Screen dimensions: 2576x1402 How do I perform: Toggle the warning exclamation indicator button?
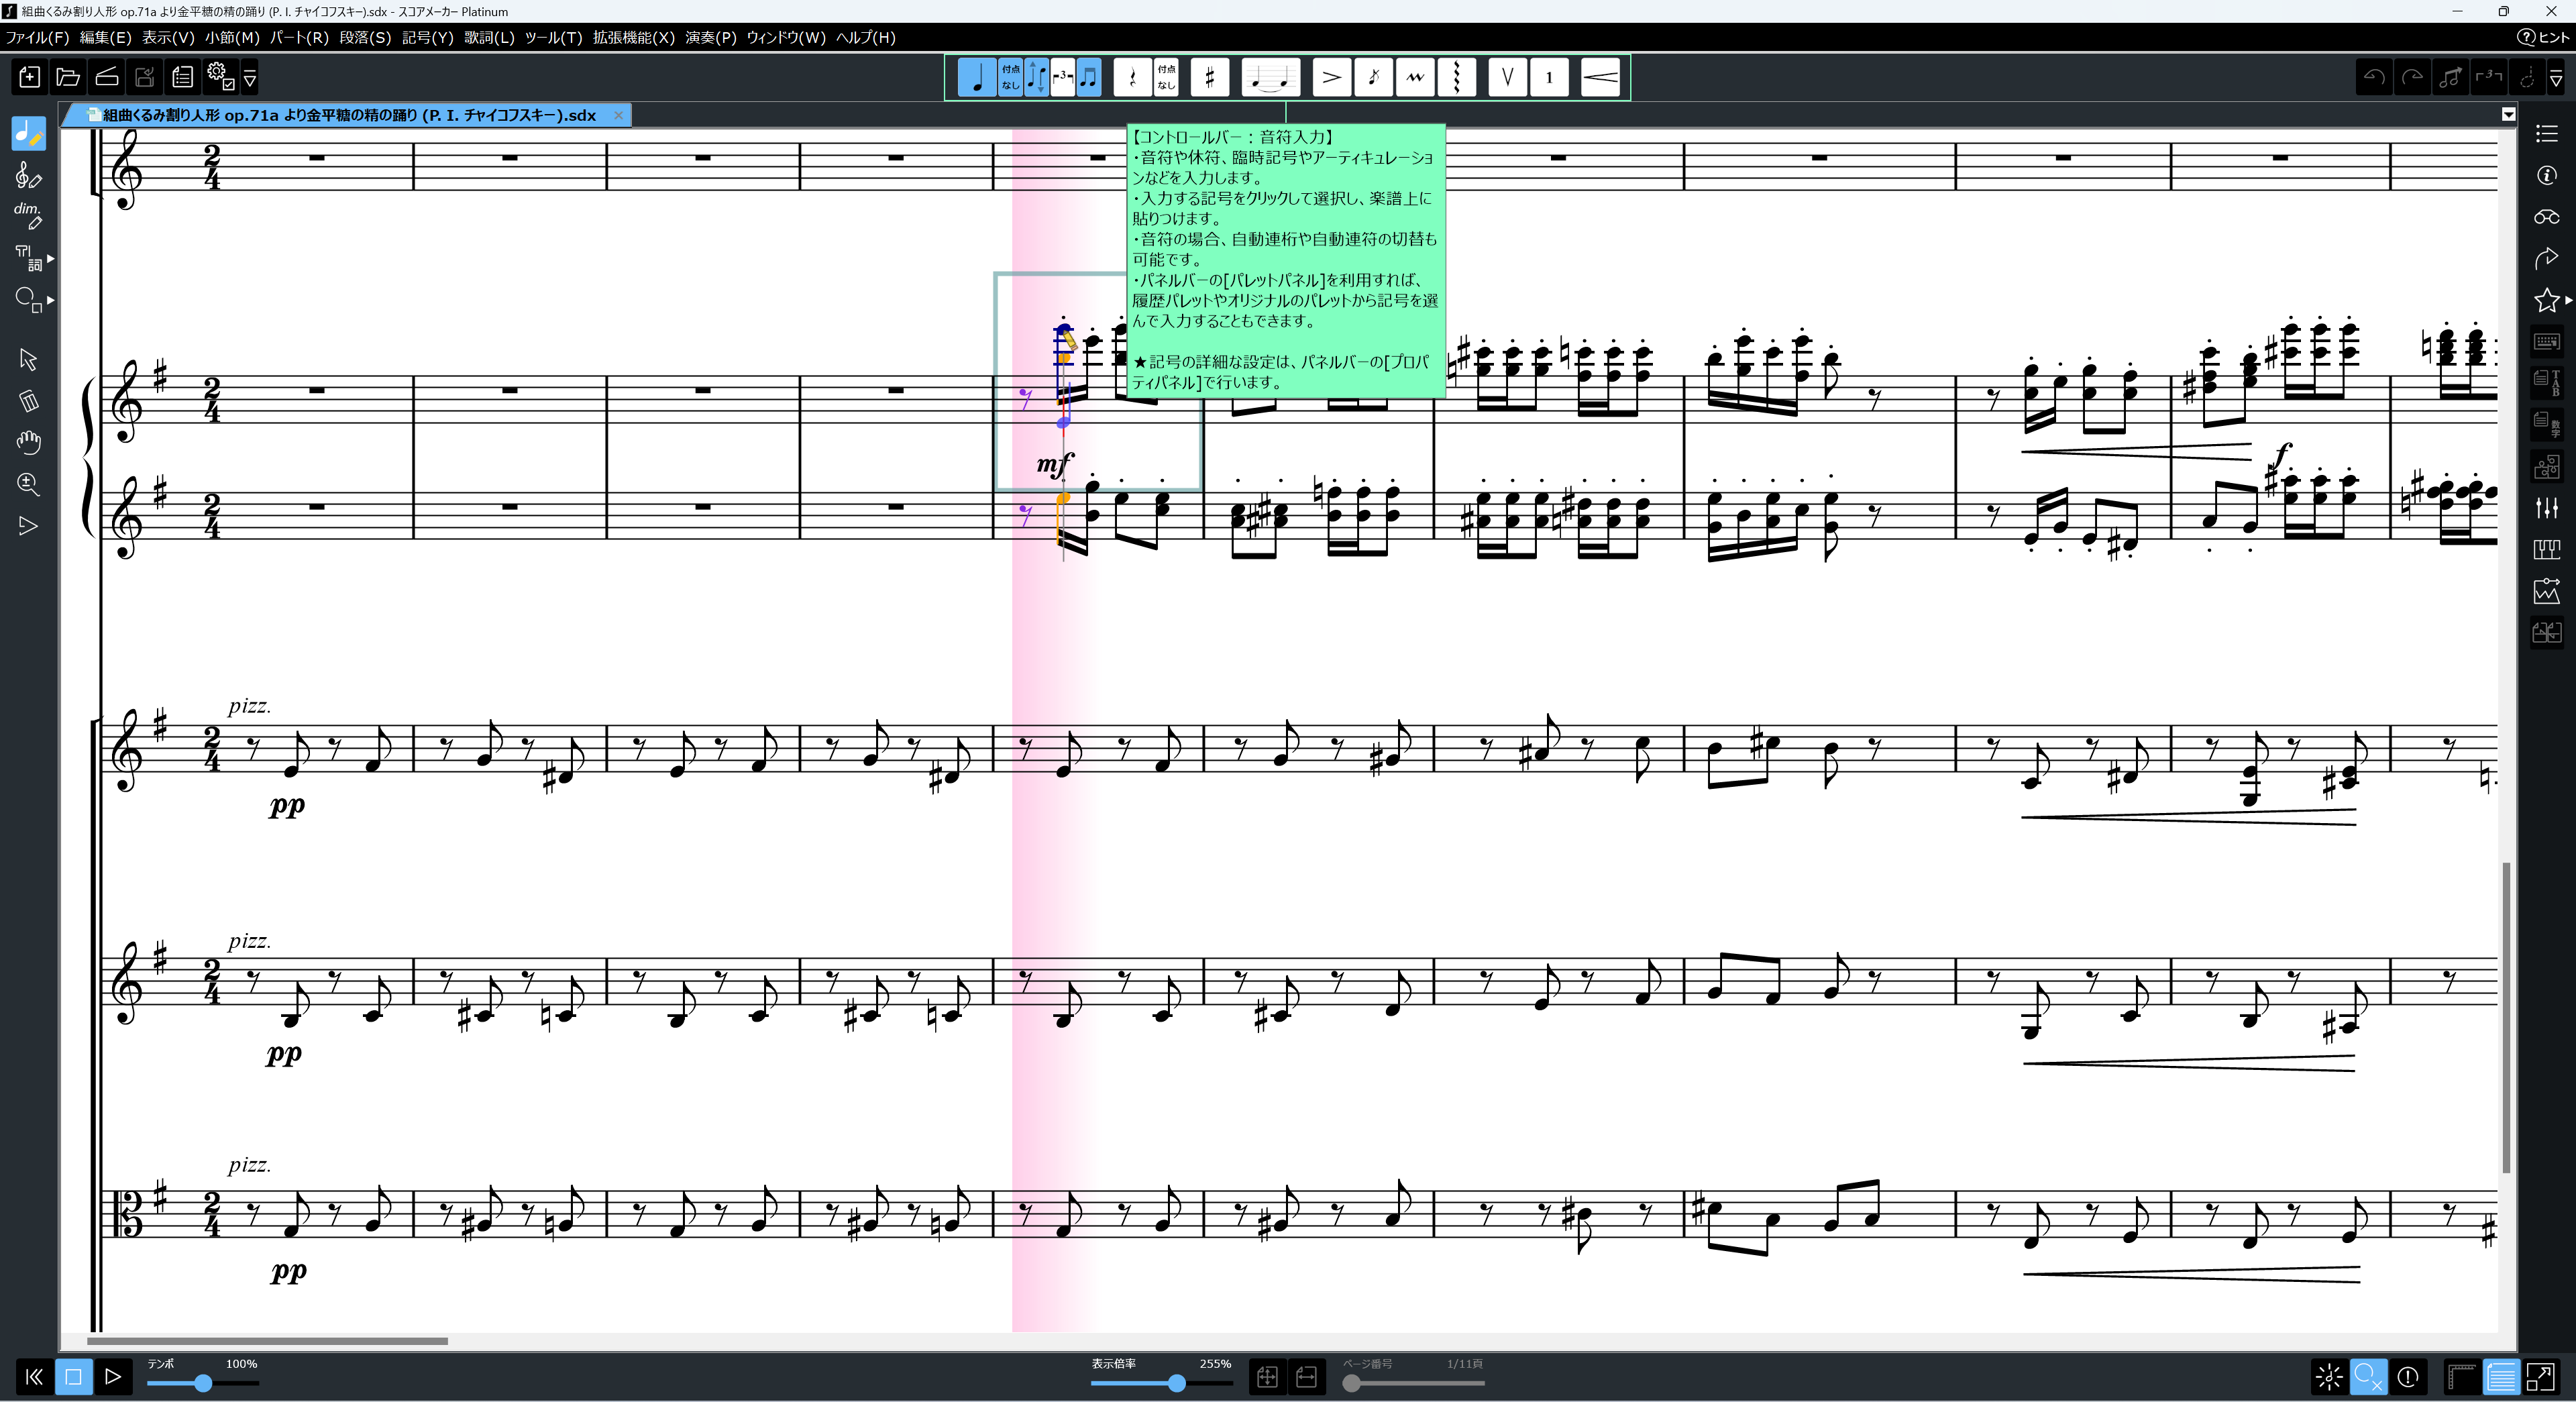coord(2408,1377)
